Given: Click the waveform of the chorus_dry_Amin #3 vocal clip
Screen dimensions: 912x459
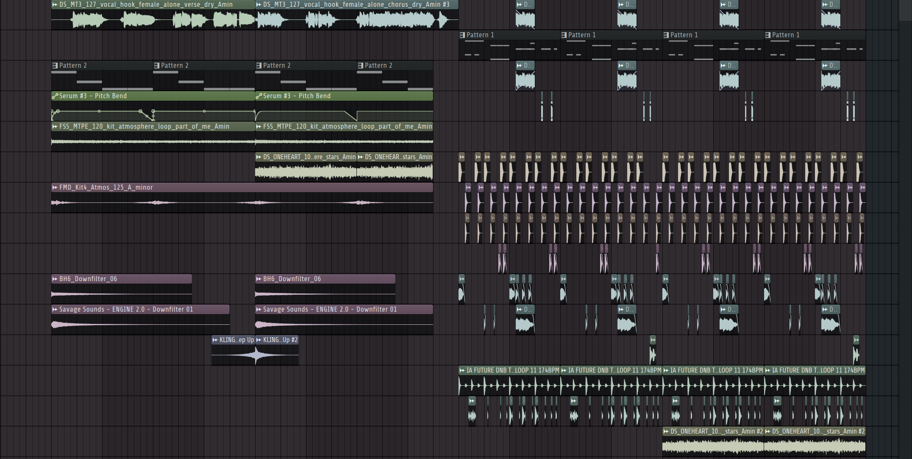Looking at the screenshot, I should click(x=357, y=19).
